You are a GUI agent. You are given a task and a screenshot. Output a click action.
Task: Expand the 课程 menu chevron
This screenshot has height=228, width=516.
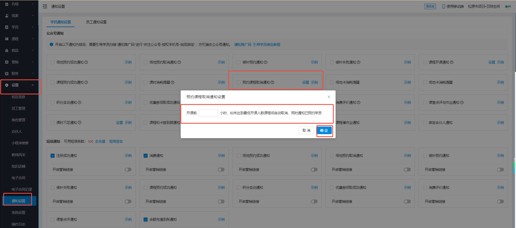[x=33, y=39]
